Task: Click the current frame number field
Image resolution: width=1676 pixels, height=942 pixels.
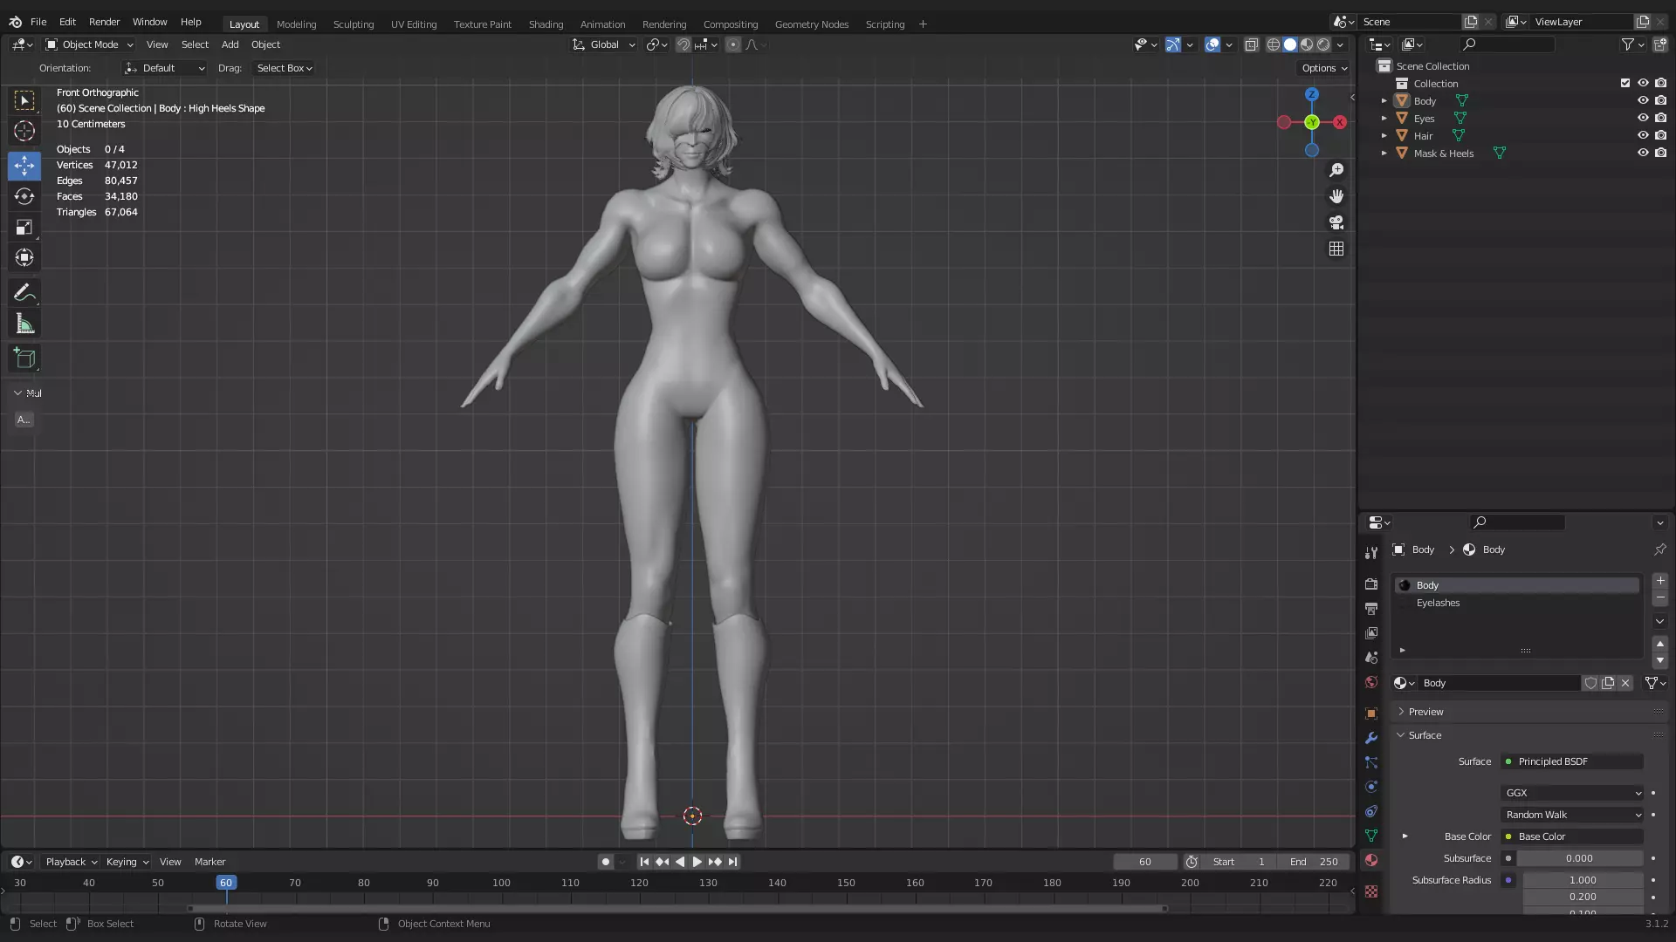Action: click(x=1144, y=862)
